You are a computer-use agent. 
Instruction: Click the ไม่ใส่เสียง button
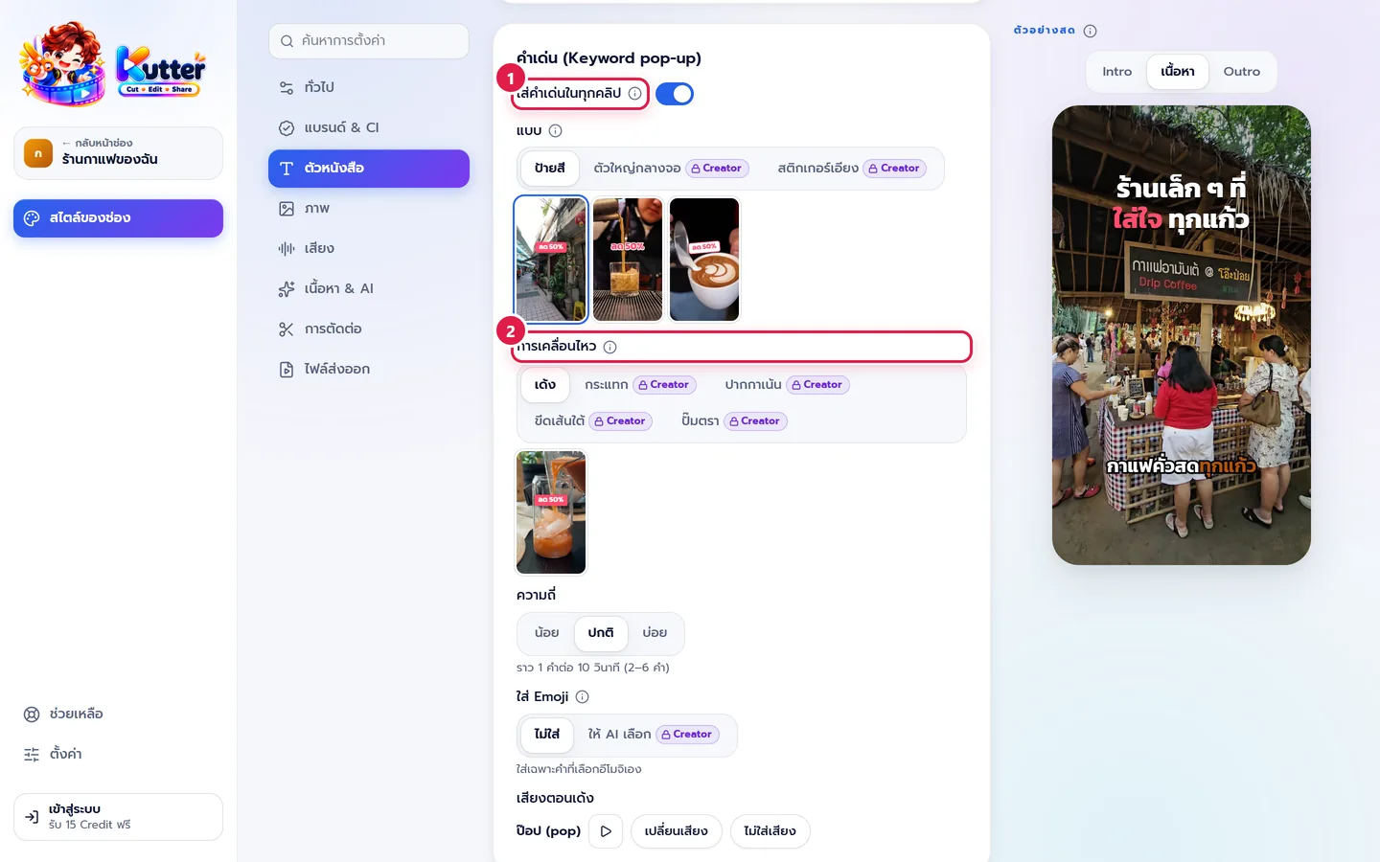tap(770, 831)
